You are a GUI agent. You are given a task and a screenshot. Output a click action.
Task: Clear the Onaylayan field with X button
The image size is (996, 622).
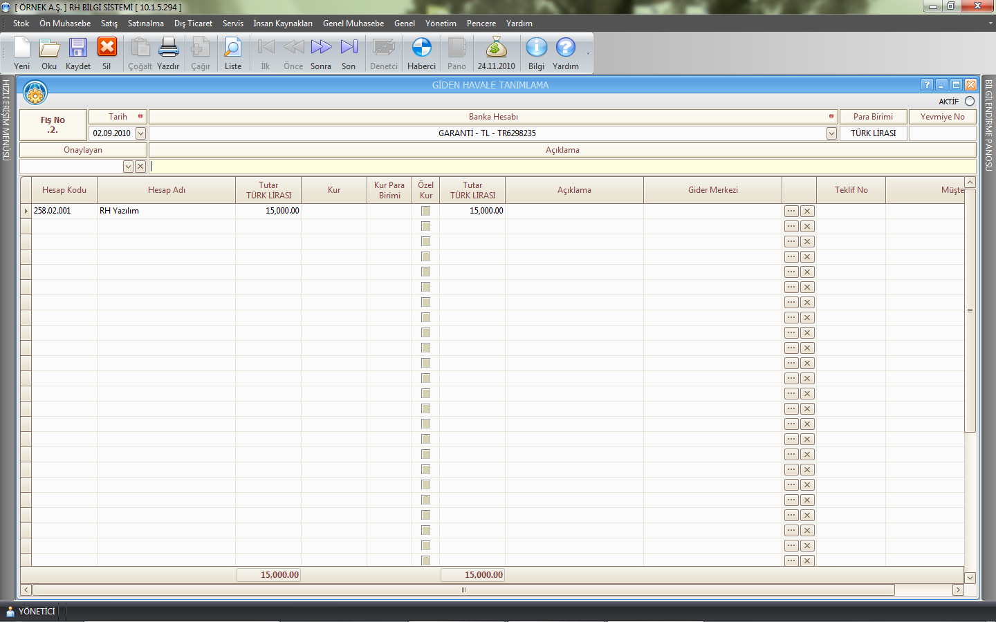click(x=140, y=167)
